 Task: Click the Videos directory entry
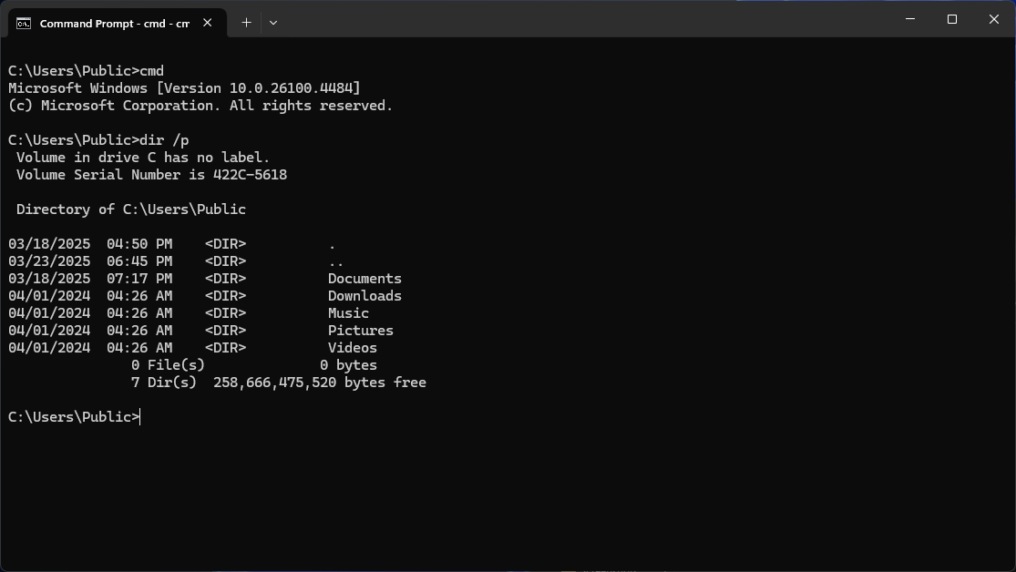[352, 348]
